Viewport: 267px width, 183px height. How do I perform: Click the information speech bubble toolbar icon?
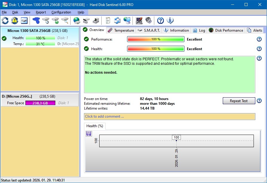(170, 21)
